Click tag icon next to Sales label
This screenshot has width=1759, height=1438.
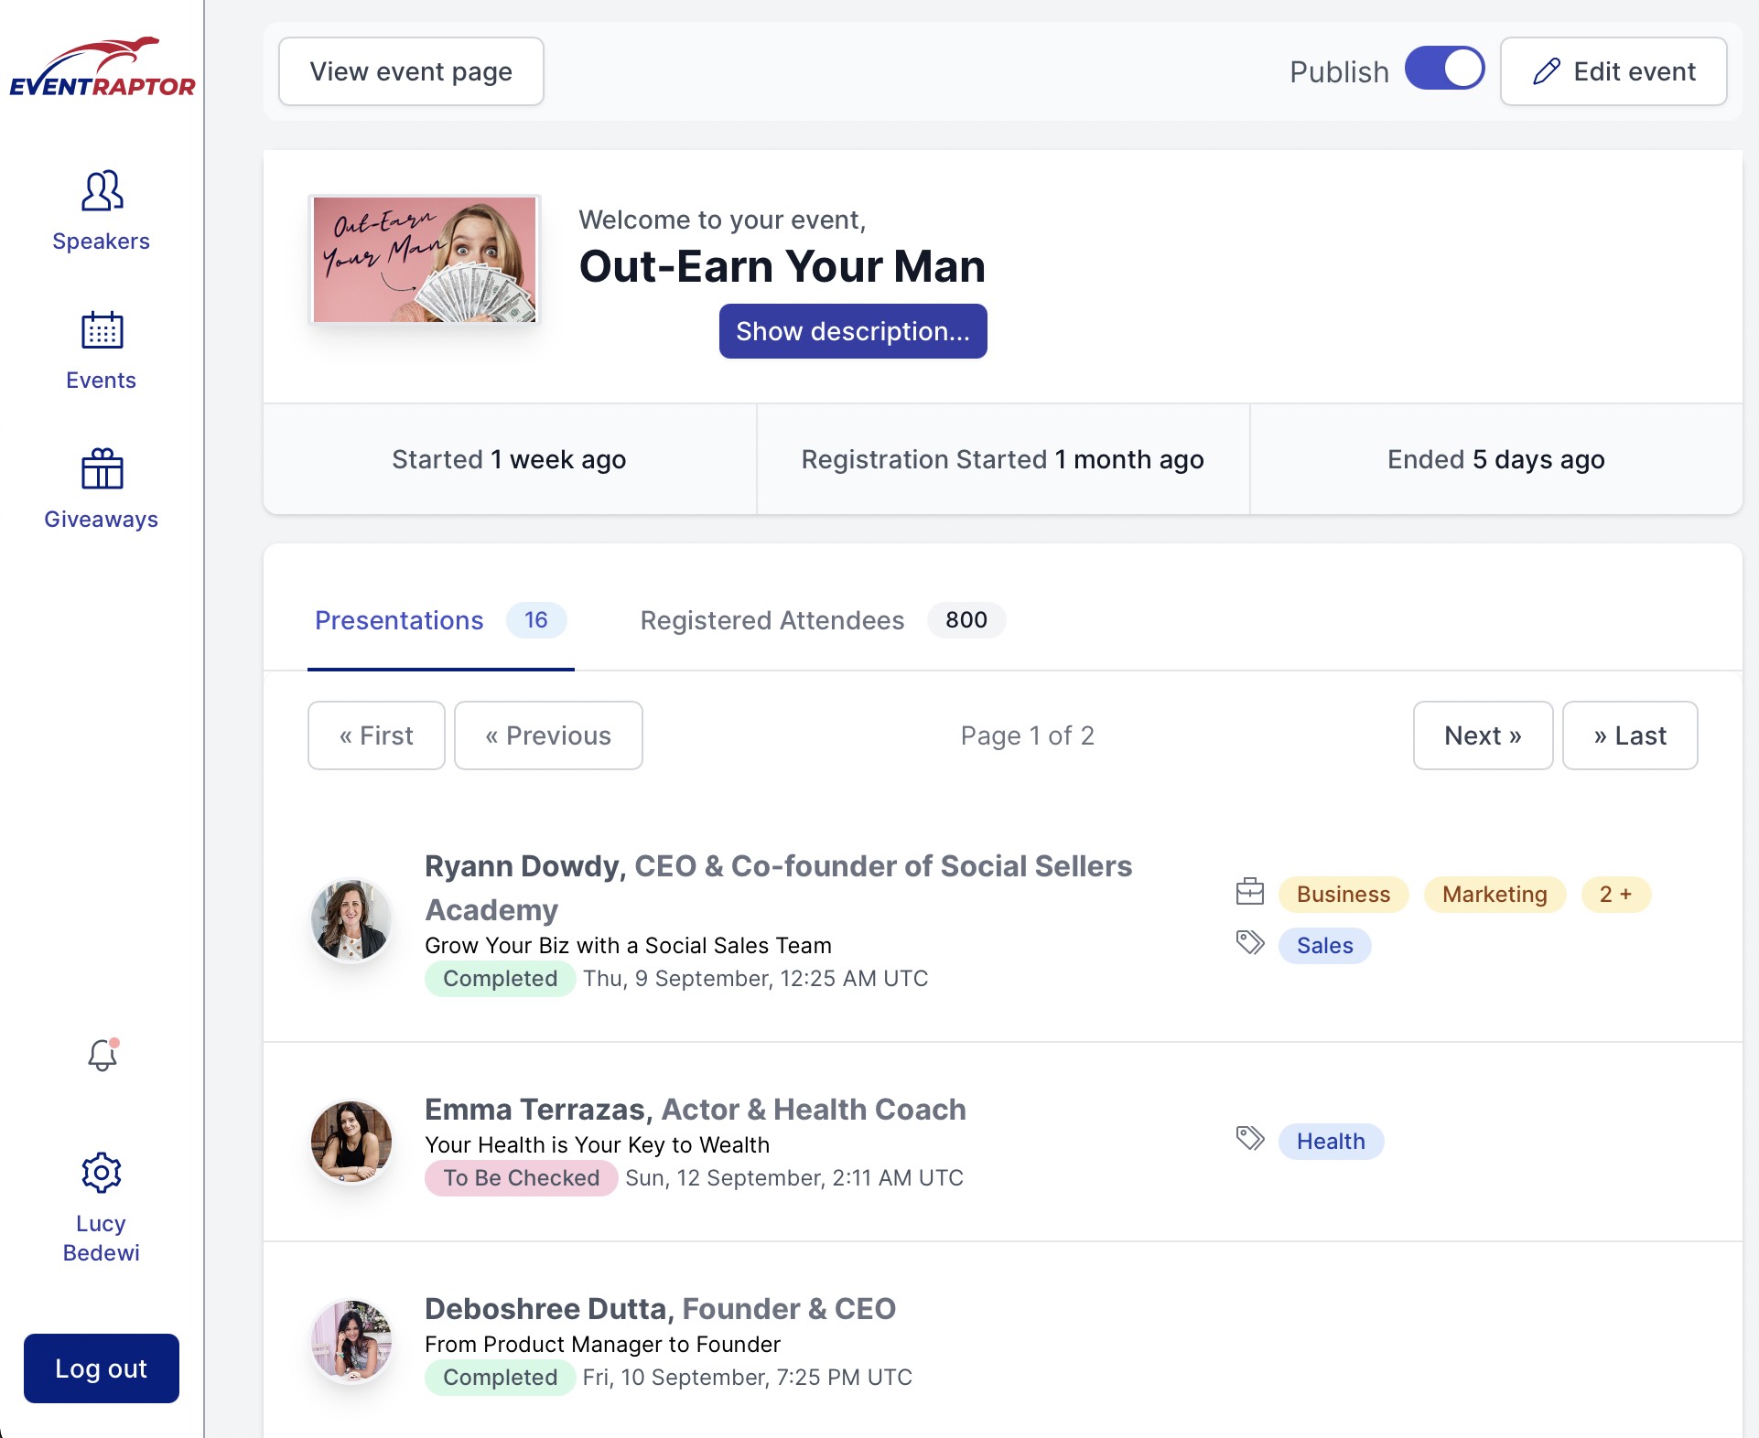[1249, 942]
